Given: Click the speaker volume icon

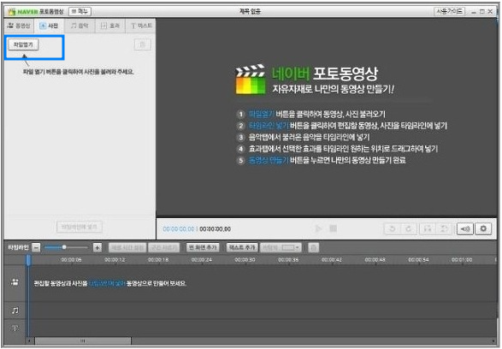Looking at the screenshot, I should point(465,228).
